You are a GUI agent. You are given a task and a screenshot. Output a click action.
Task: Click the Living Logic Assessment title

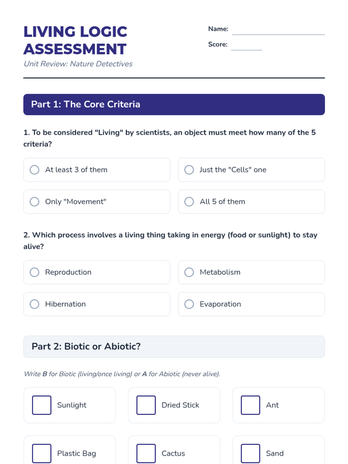(x=75, y=40)
